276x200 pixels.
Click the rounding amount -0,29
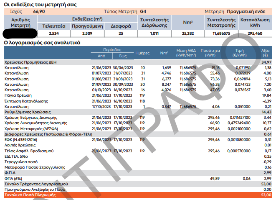click(267, 162)
